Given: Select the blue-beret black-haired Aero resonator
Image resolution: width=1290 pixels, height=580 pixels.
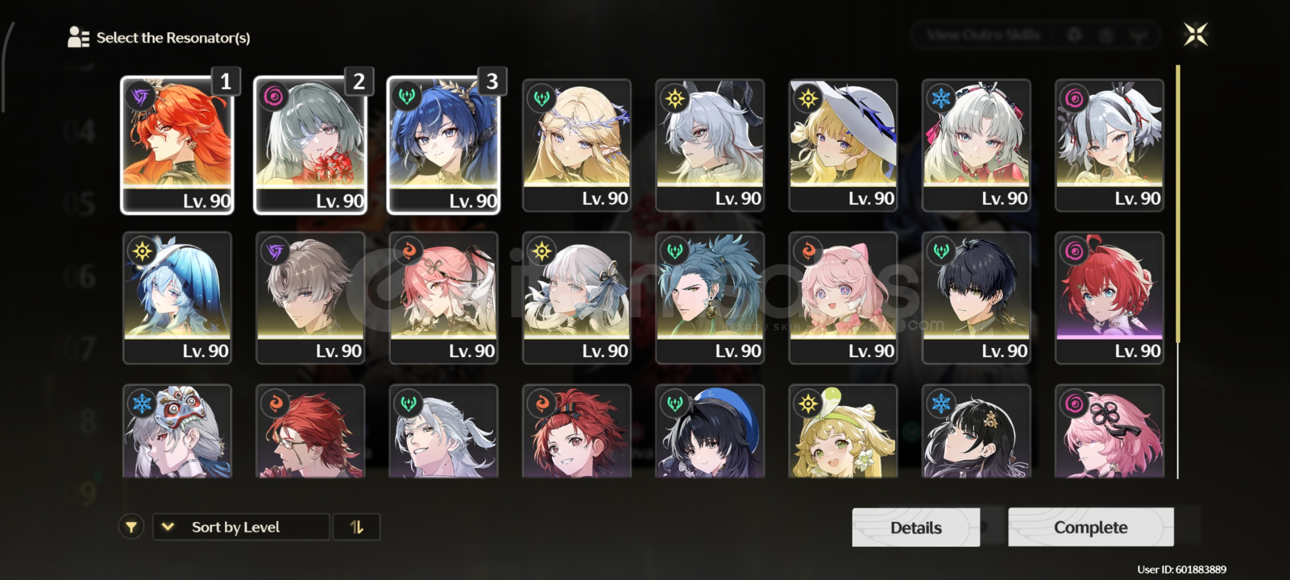Looking at the screenshot, I should click(x=710, y=431).
